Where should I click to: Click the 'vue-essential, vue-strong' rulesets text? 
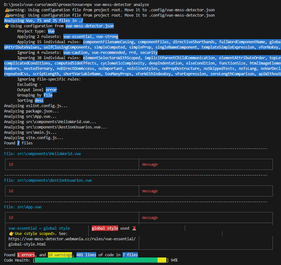click(x=91, y=37)
